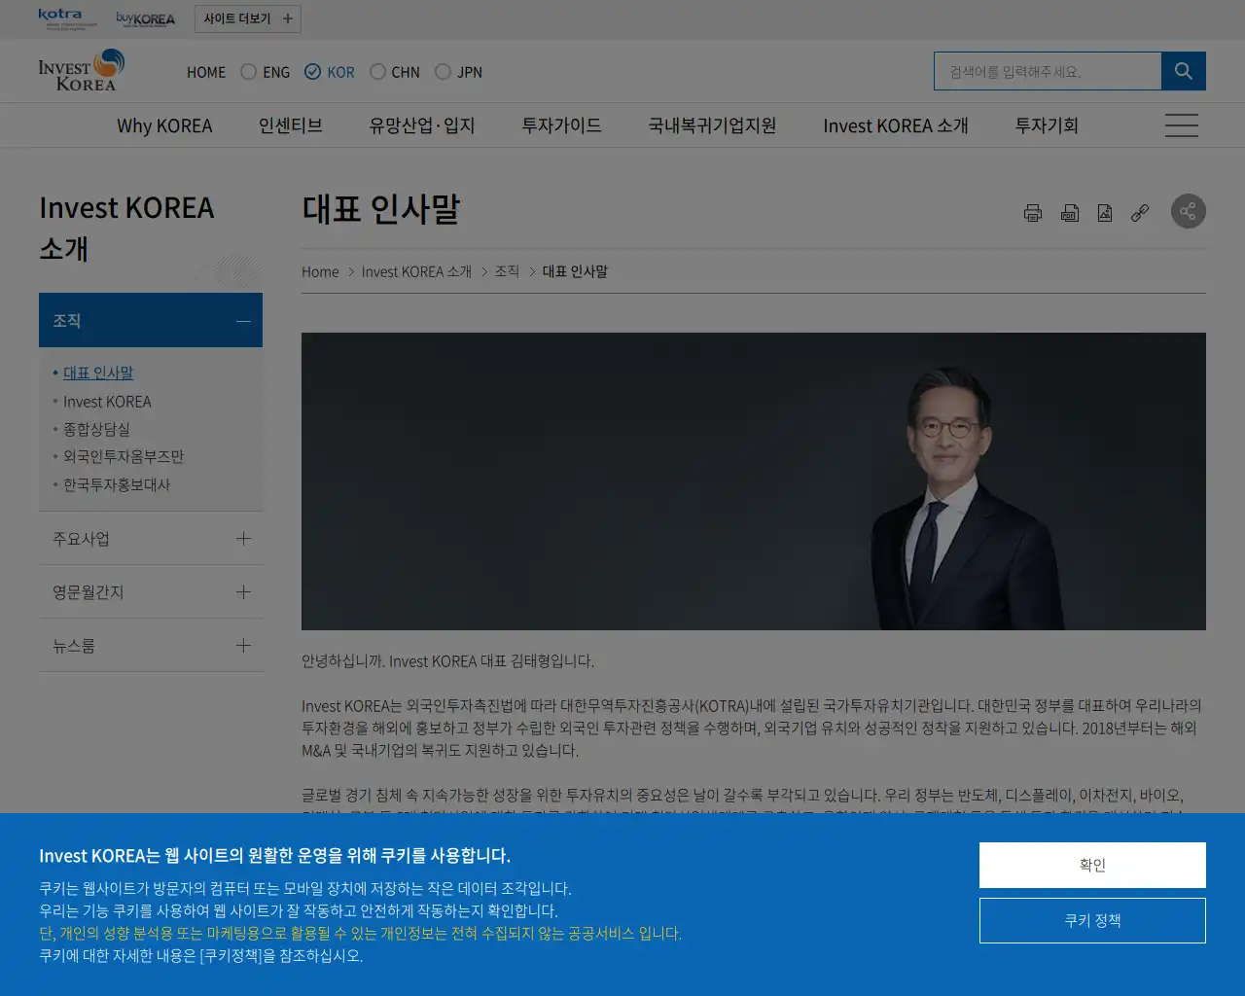Click the search magnifier icon
The image size is (1245, 996).
tap(1183, 70)
